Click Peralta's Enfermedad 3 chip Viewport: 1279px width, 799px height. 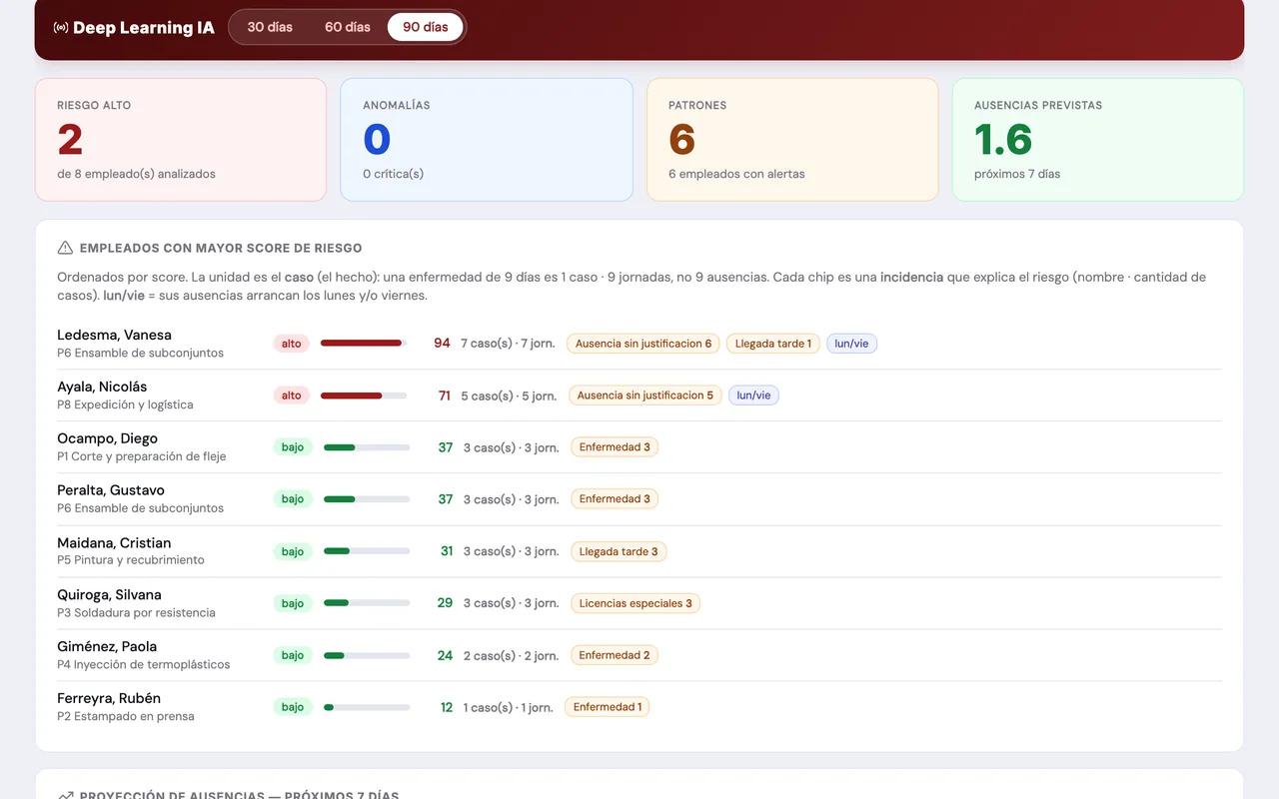coord(615,499)
